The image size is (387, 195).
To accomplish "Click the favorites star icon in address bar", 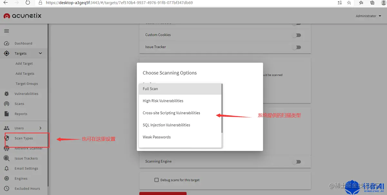I will click(x=349, y=3).
